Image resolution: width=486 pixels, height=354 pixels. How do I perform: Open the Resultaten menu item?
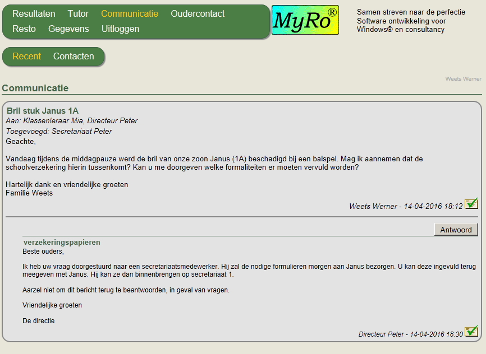coord(34,13)
